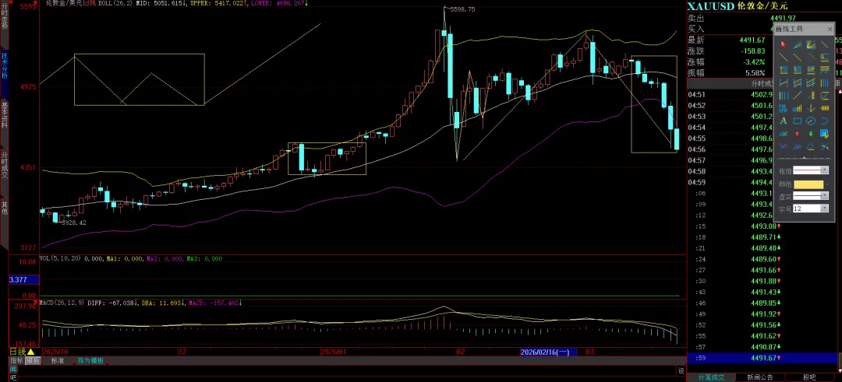Click the 5598.75 high price label

pyautogui.click(x=462, y=9)
